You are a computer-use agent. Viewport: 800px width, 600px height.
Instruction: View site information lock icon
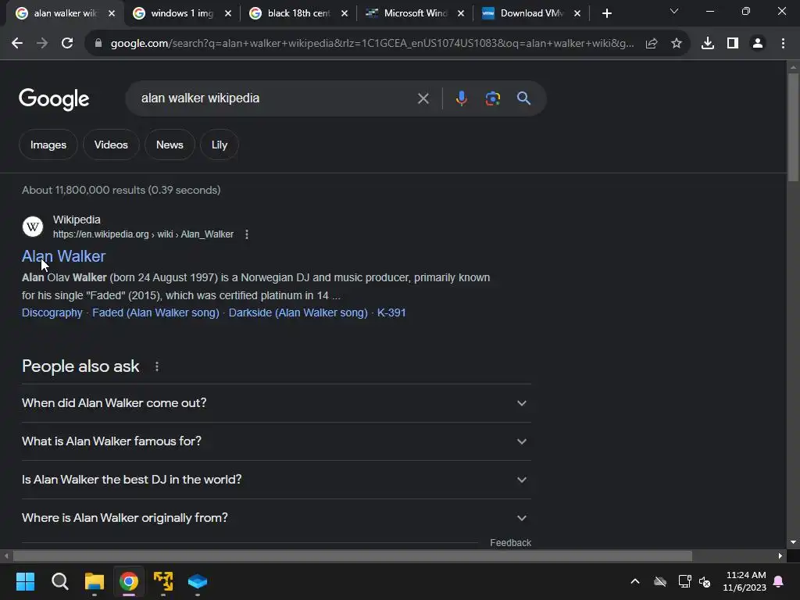(98, 44)
